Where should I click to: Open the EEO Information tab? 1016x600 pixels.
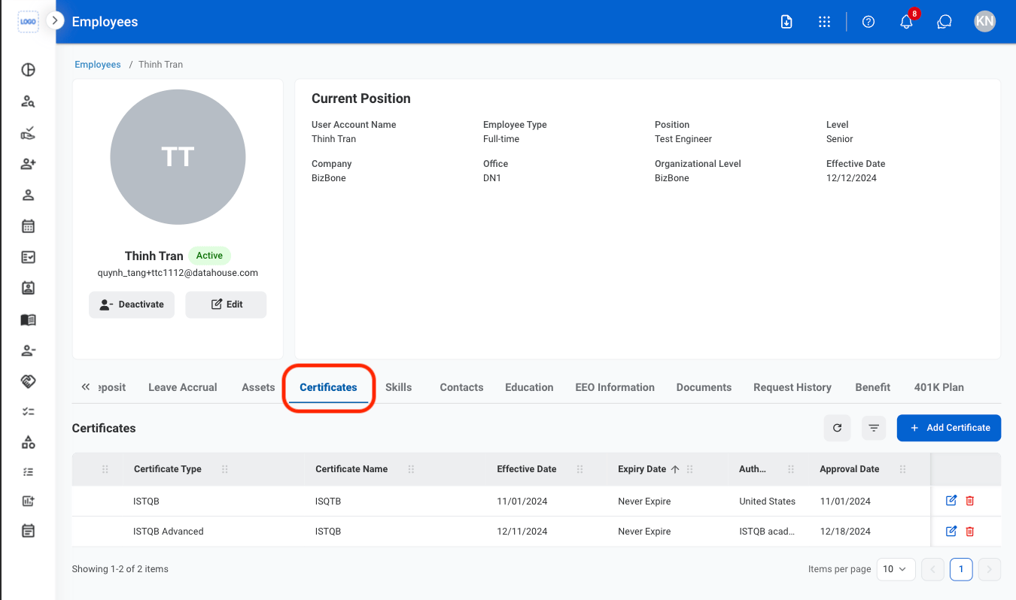click(615, 387)
